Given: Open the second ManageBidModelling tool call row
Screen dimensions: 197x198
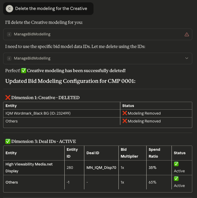Looking at the screenshot, I should pos(98,58).
